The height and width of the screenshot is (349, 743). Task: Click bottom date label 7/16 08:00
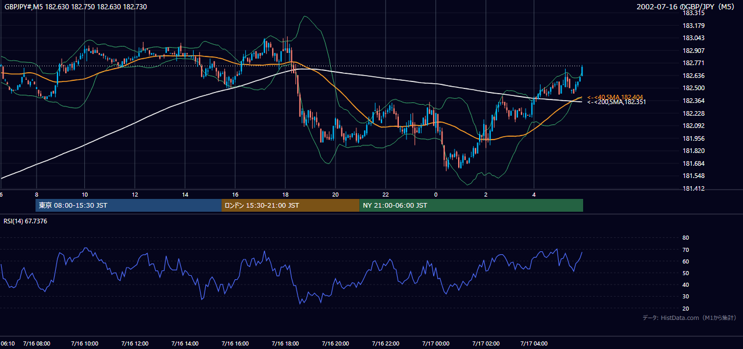[x=37, y=343]
